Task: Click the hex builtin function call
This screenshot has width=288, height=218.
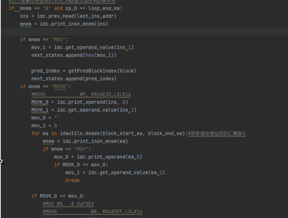Action: click(x=90, y=55)
